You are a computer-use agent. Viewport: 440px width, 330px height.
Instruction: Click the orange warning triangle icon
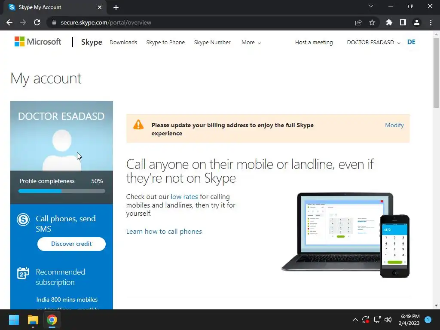click(x=138, y=125)
